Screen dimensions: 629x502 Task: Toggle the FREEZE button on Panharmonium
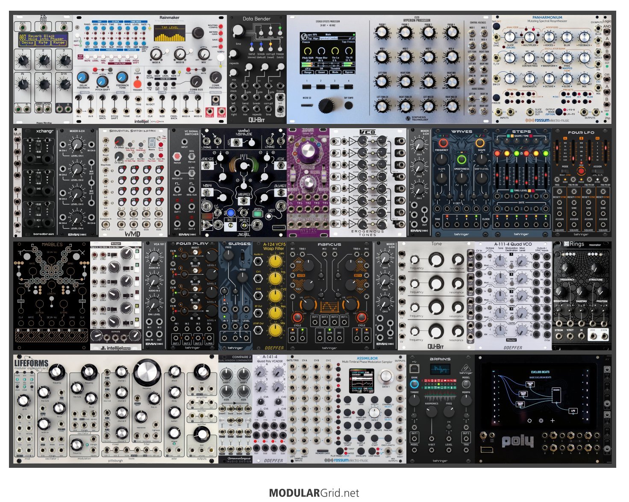tap(496, 98)
